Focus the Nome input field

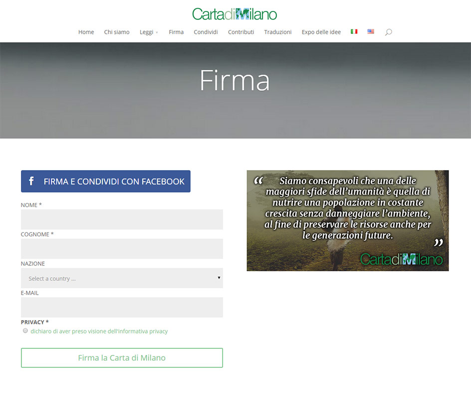[122, 219]
